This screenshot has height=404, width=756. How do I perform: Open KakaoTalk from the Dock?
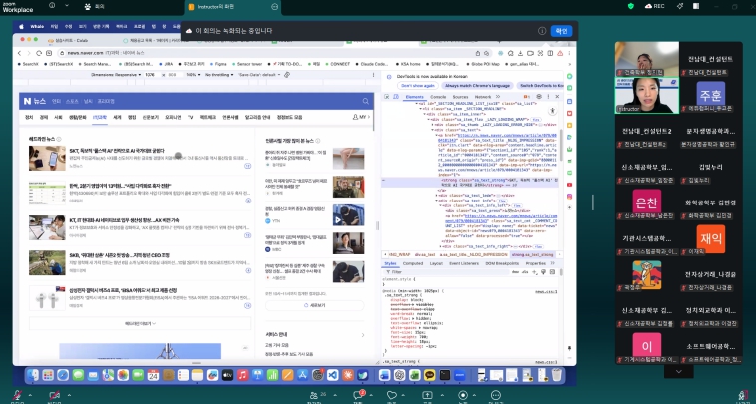(x=429, y=375)
